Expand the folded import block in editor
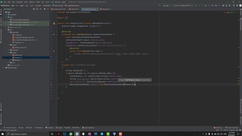Image resolution: width=242 pixels, height=136 pixels. (66, 18)
